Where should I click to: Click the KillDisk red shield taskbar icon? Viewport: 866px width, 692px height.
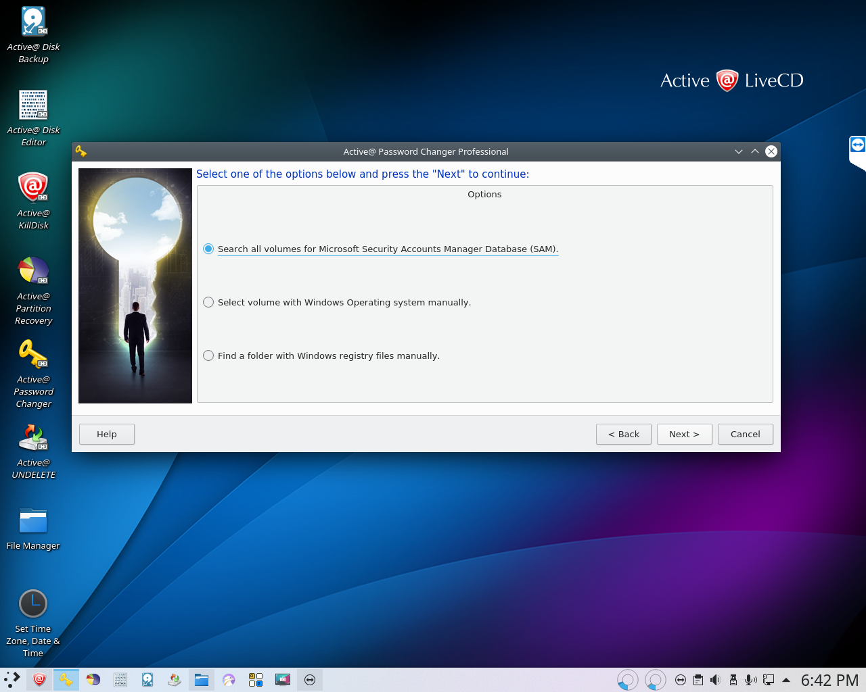pyautogui.click(x=39, y=680)
